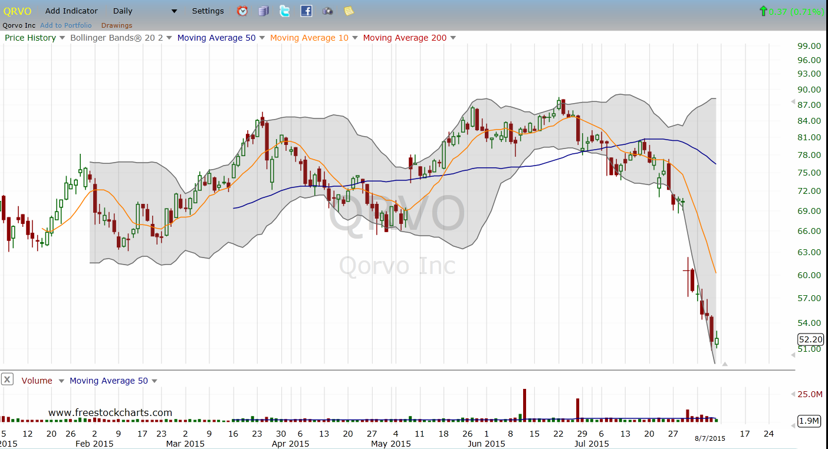Viewport: 828px width, 449px height.
Task: Expand the orange Moving Average 10 arrow
Action: pyautogui.click(x=355, y=38)
